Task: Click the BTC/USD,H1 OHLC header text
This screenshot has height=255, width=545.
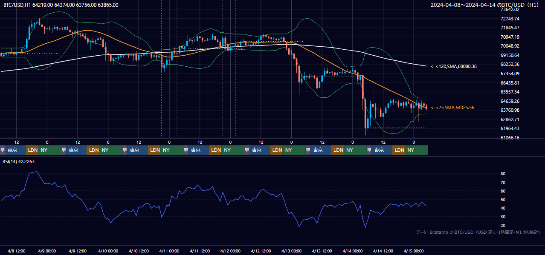Action: click(x=61, y=5)
